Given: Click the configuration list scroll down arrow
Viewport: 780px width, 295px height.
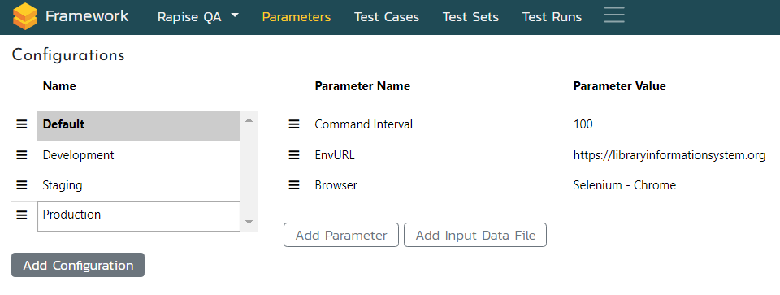Looking at the screenshot, I should (x=249, y=222).
